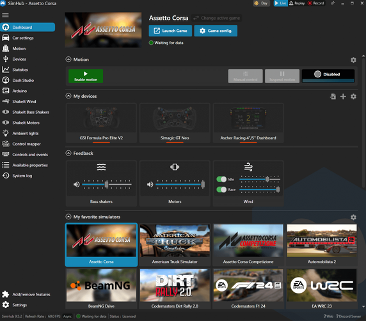The height and width of the screenshot is (321, 366).
Task: Click the import device icon in My devices
Action: coord(333,97)
